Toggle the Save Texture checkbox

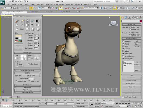16,81
